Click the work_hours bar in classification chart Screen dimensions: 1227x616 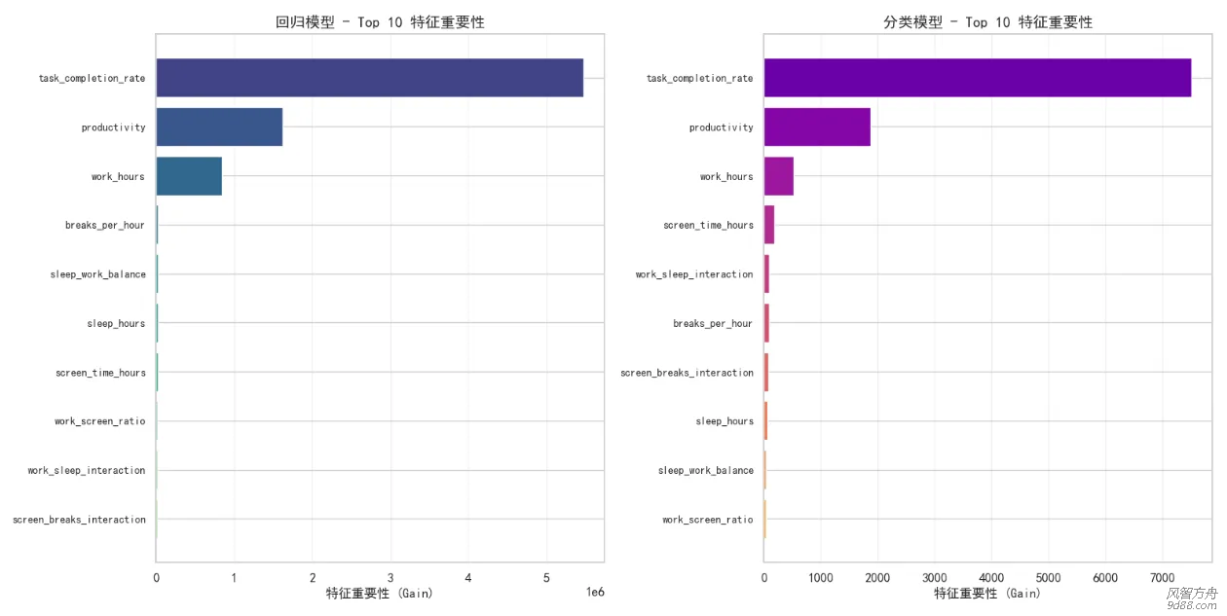778,176
